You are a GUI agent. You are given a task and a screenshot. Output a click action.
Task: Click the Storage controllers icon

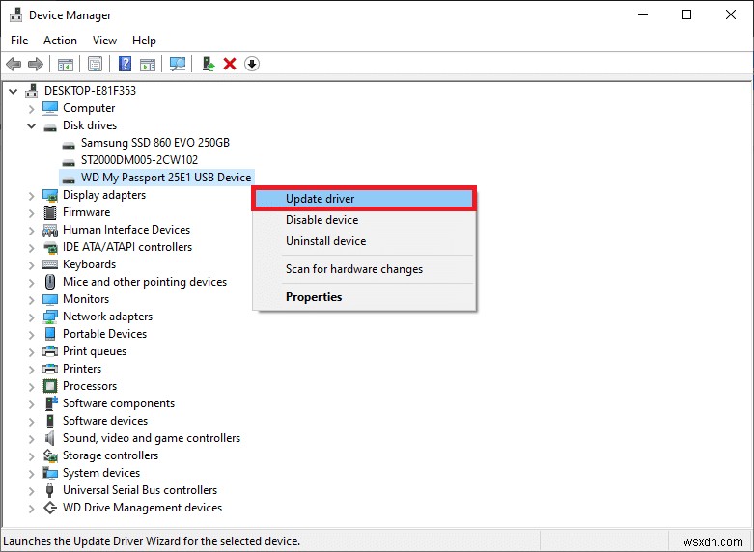50,455
